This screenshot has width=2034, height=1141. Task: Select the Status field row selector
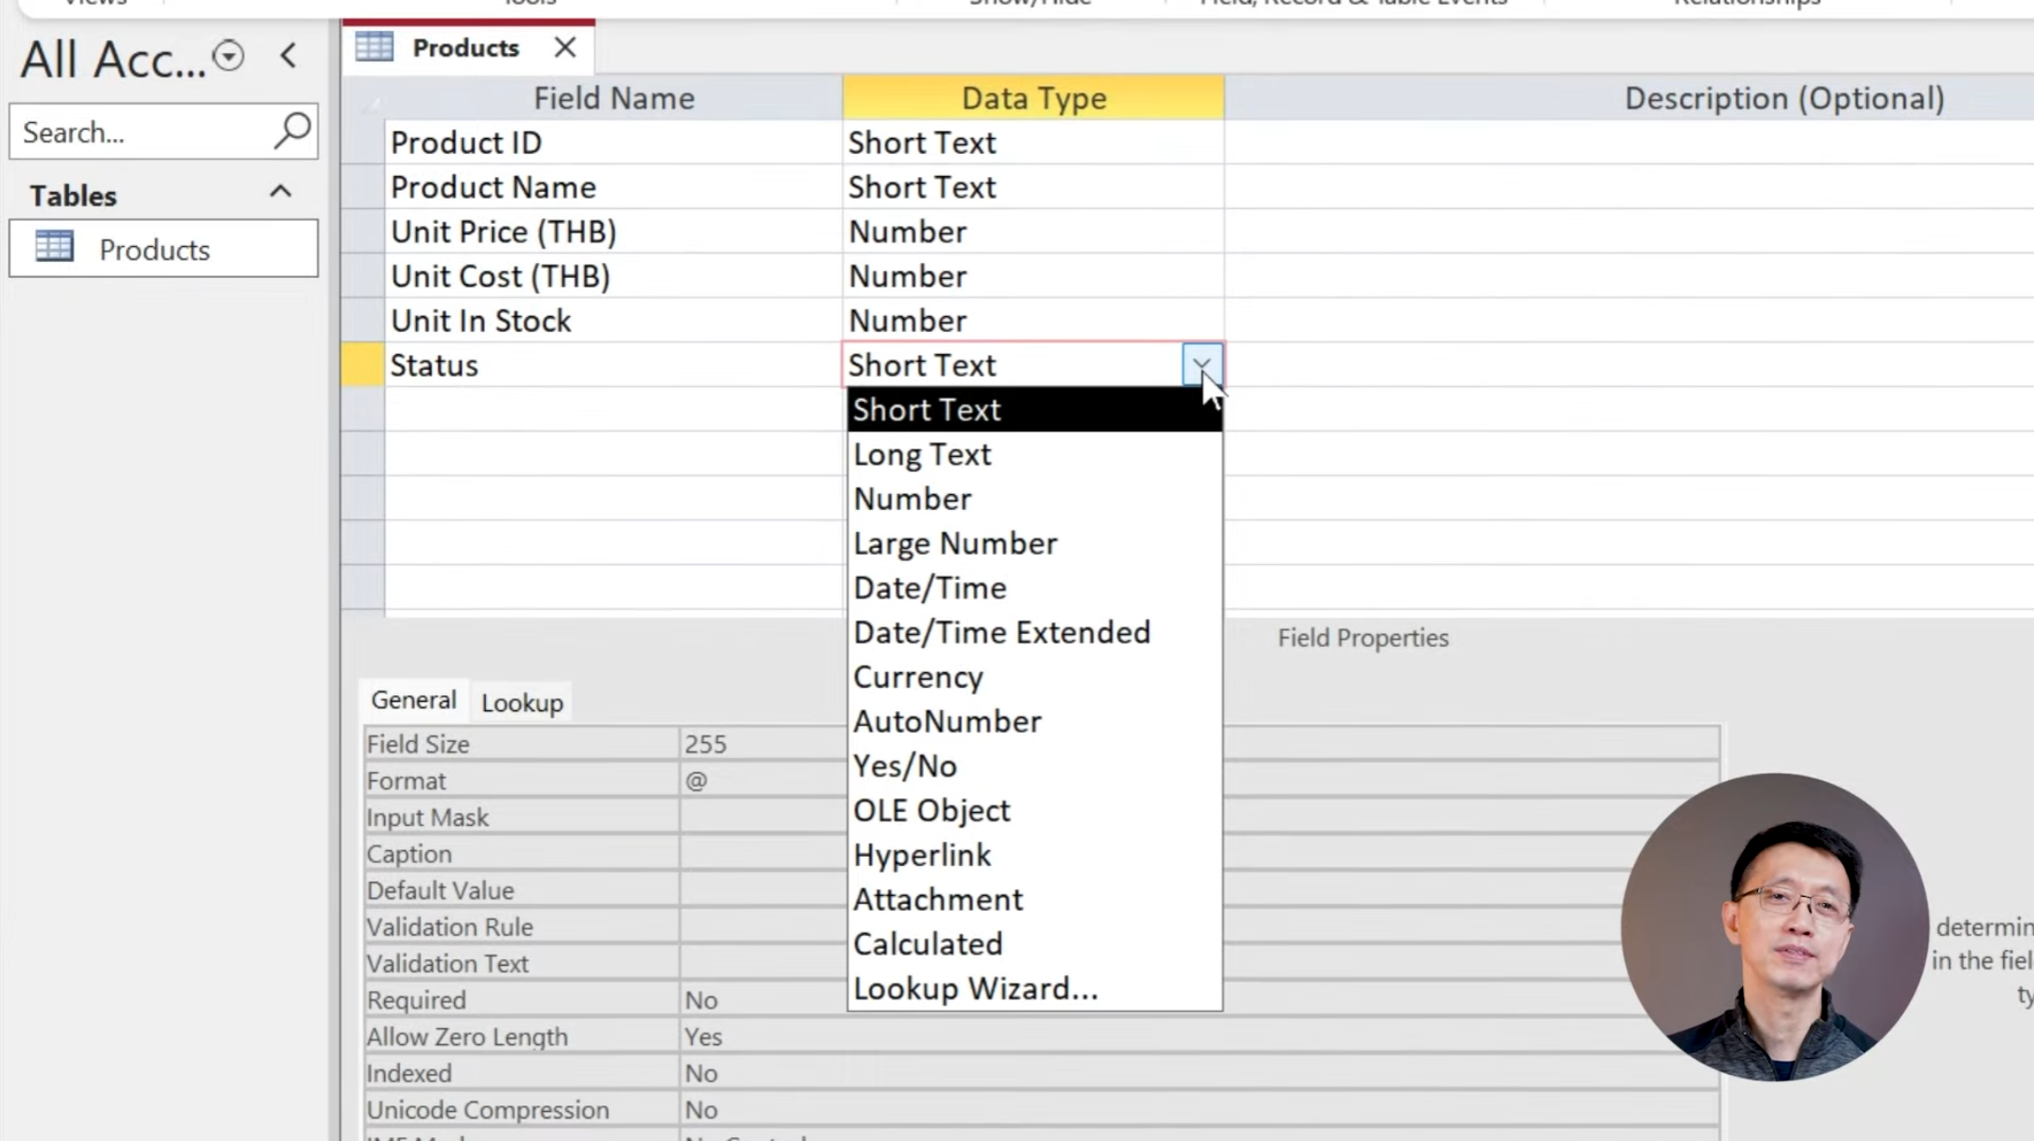[x=362, y=364]
